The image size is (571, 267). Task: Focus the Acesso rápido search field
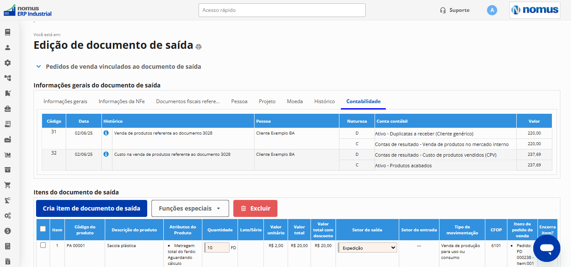pyautogui.click(x=282, y=10)
